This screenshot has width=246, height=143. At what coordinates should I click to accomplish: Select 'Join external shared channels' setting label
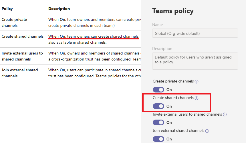point(178,130)
